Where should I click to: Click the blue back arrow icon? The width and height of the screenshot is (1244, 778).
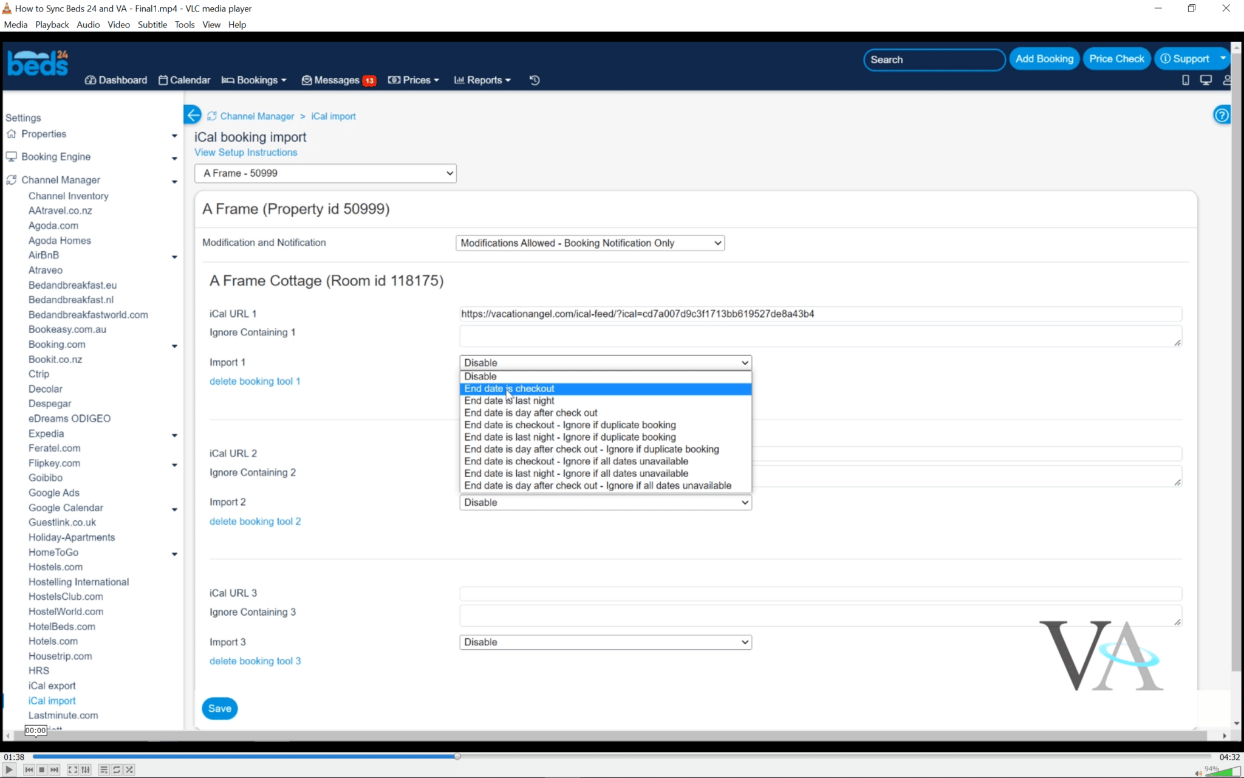pyautogui.click(x=193, y=115)
